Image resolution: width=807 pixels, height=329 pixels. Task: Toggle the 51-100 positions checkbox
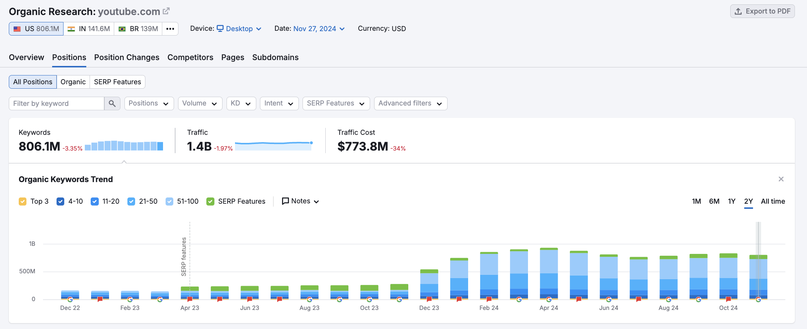pyautogui.click(x=169, y=202)
